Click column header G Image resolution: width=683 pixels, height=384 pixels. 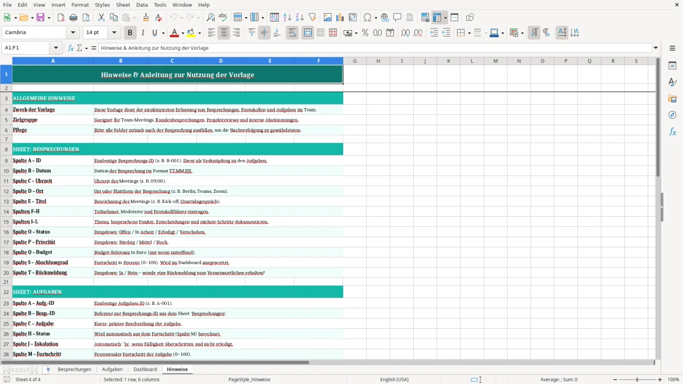pos(355,61)
